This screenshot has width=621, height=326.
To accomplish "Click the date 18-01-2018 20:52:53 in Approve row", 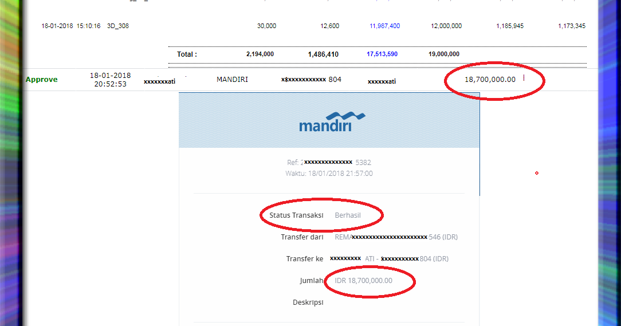I will (110, 80).
